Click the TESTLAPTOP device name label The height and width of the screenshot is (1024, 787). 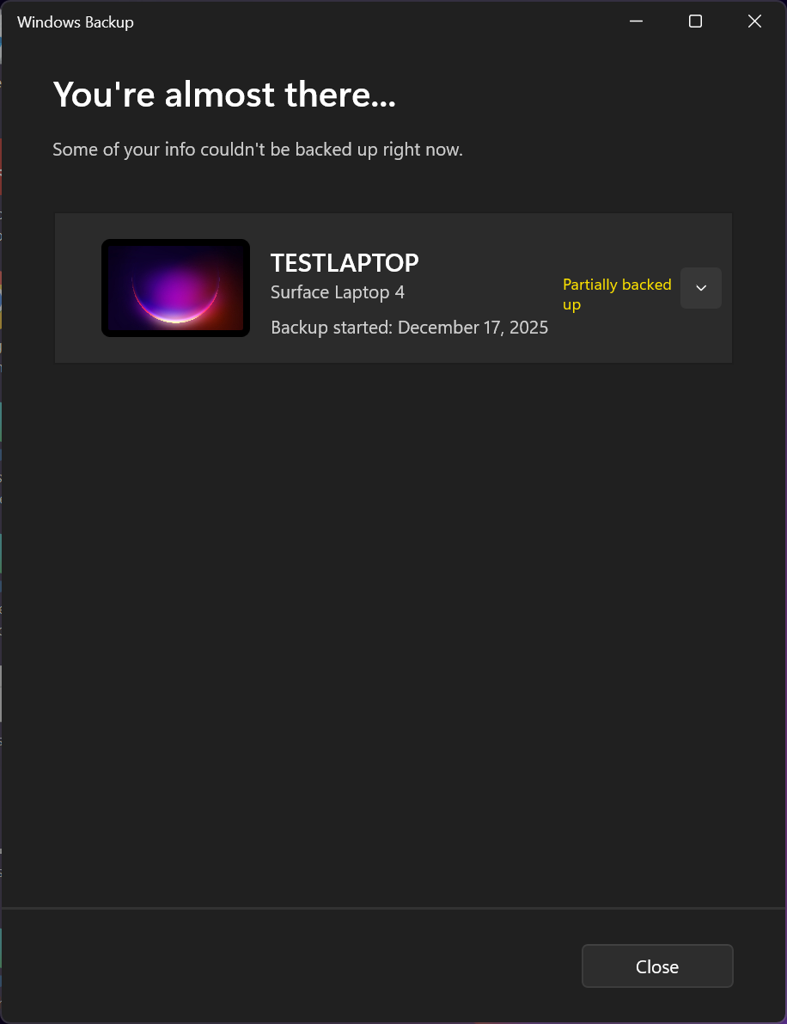pos(344,262)
